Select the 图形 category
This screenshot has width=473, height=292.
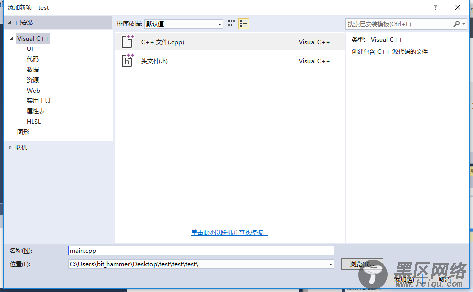(x=23, y=132)
